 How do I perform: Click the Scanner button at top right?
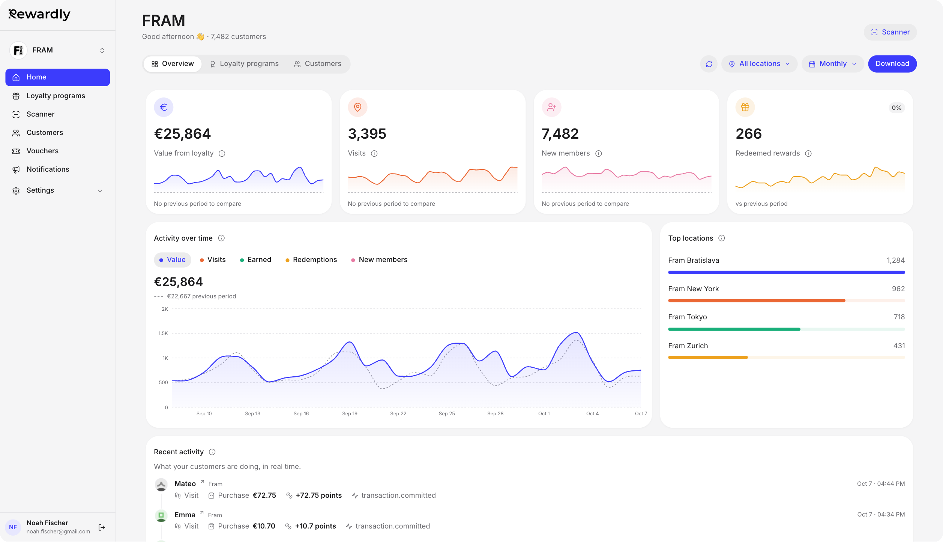890,32
